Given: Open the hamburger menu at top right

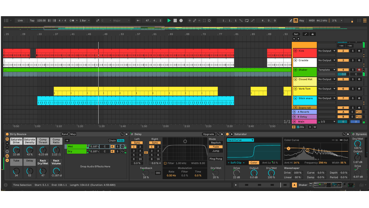Looking at the screenshot, I should 365,21.
